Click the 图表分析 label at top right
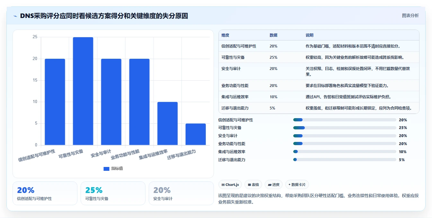 [x=410, y=15]
